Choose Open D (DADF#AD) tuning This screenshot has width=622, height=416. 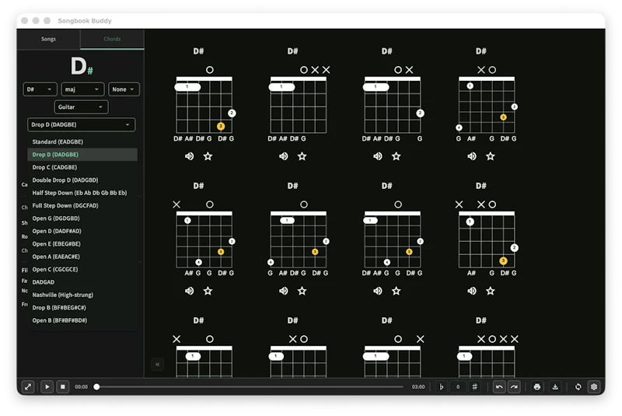click(x=82, y=231)
